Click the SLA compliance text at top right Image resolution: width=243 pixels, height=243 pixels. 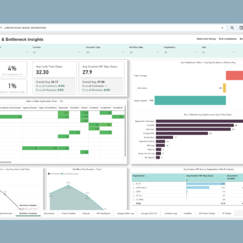click(x=228, y=39)
